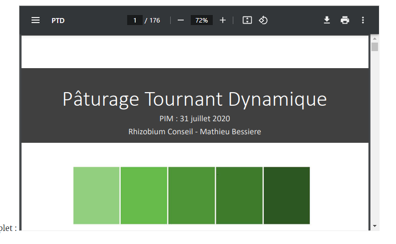Click the fit to page icon

click(247, 20)
